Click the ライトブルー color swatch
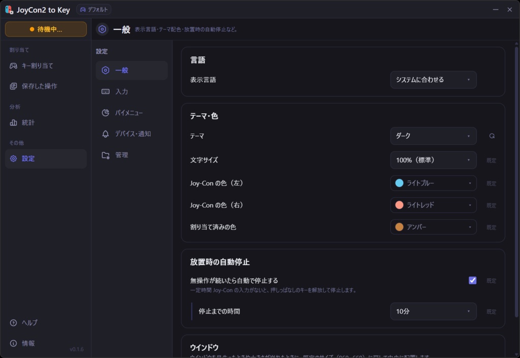The image size is (520, 358). 399,183
